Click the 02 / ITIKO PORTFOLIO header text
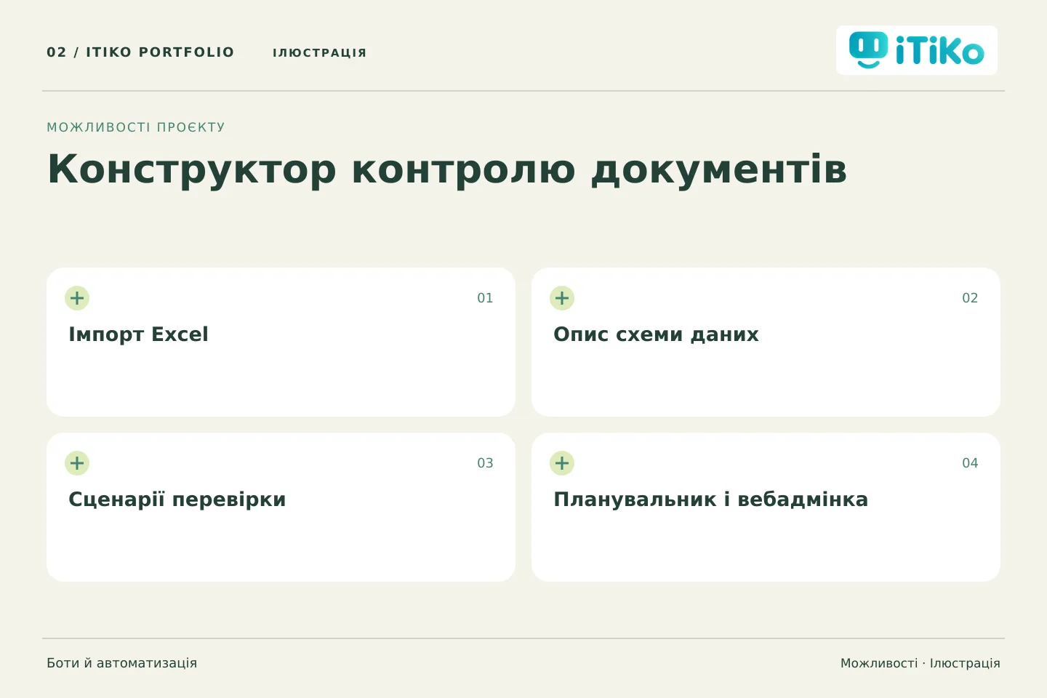Image resolution: width=1047 pixels, height=698 pixels. click(x=140, y=52)
